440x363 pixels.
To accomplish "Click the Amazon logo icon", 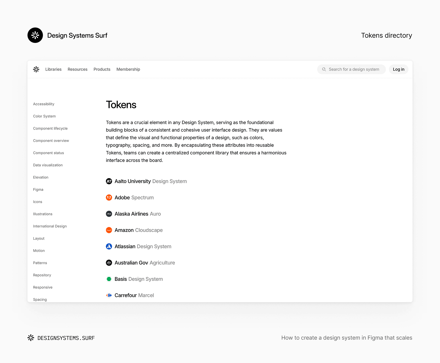I will (x=109, y=230).
